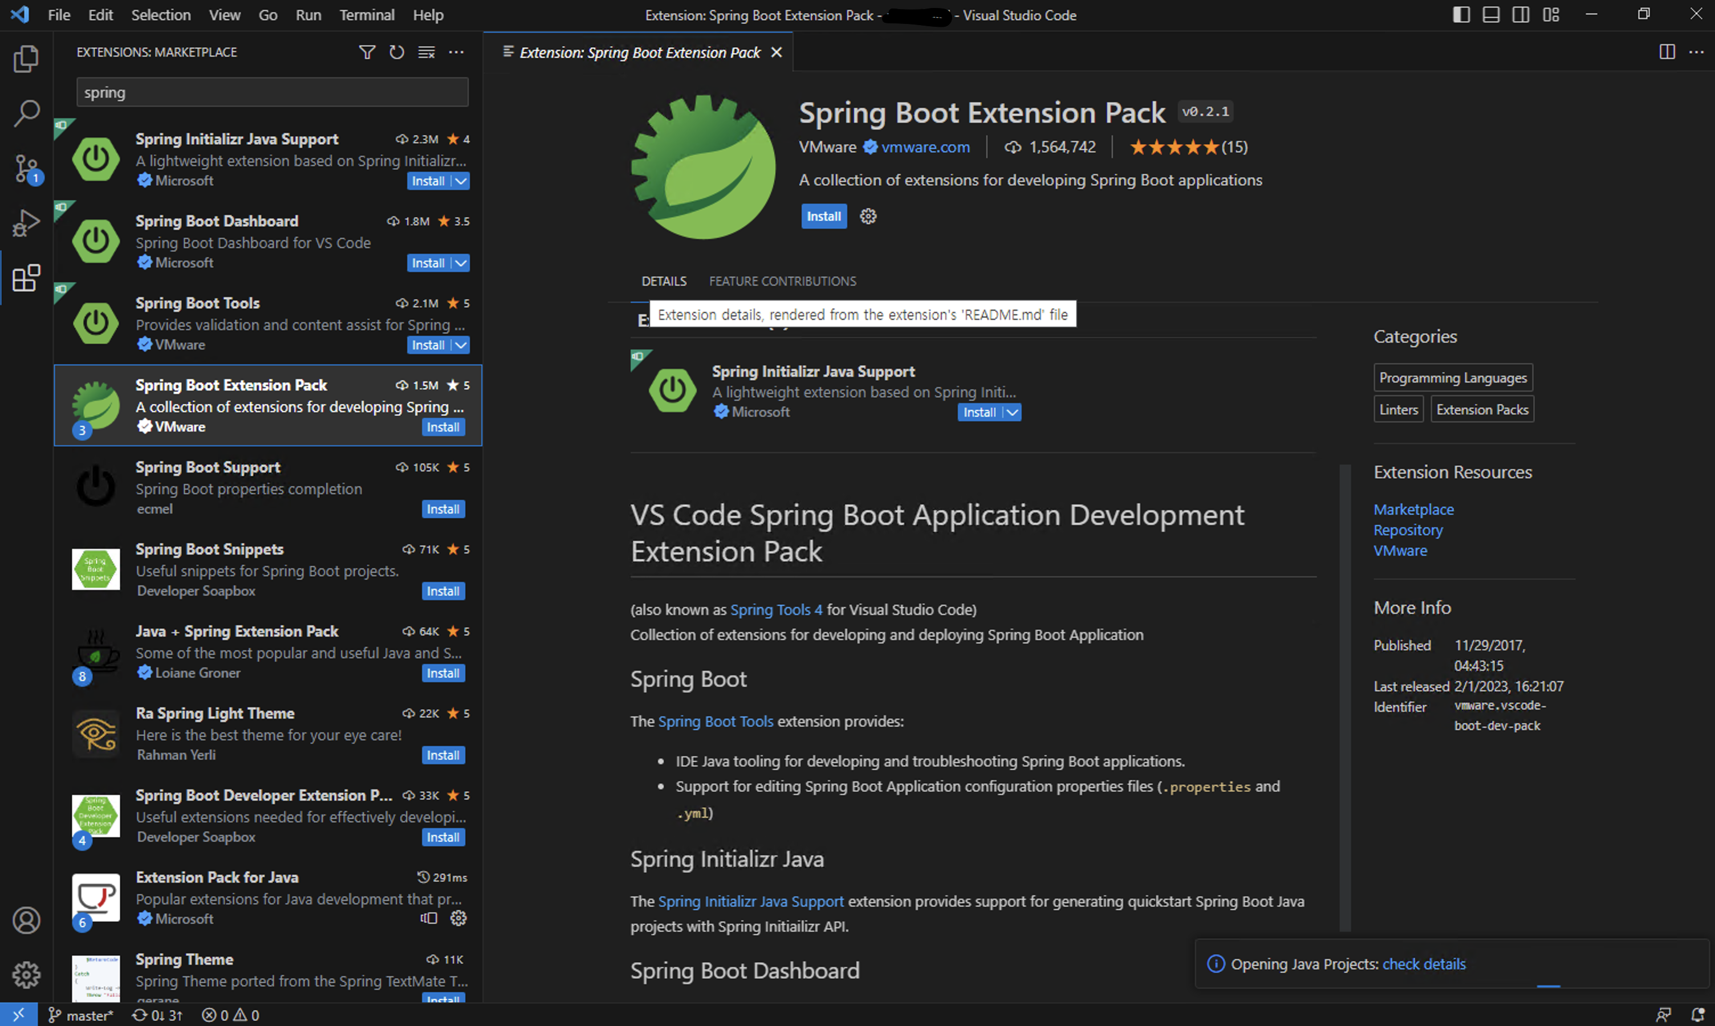Open the Manage gear in activity bar
The height and width of the screenshot is (1026, 1715).
[26, 975]
